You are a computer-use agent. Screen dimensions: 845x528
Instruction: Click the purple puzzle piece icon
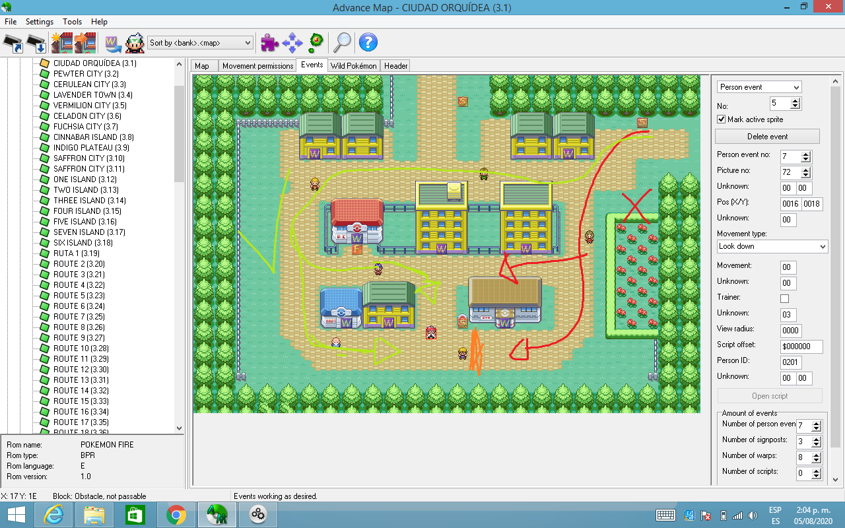coord(269,43)
